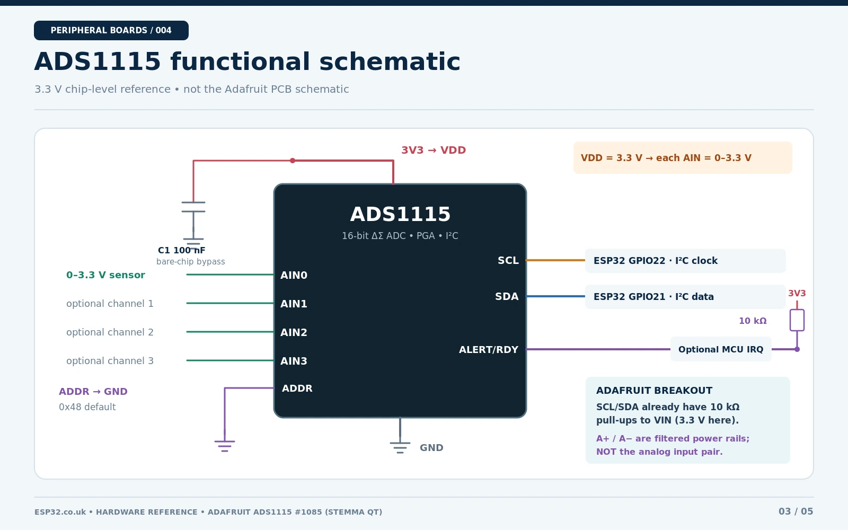The image size is (848, 530).
Task: Click the 10 kΩ value label
Action: click(753, 321)
